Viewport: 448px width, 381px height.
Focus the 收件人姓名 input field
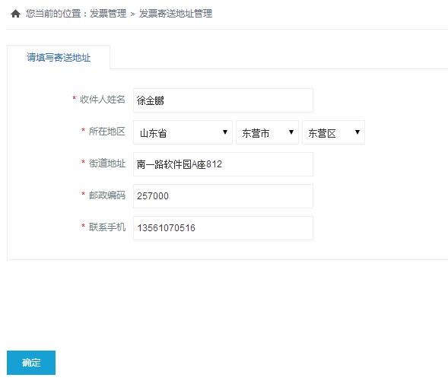pyautogui.click(x=223, y=100)
